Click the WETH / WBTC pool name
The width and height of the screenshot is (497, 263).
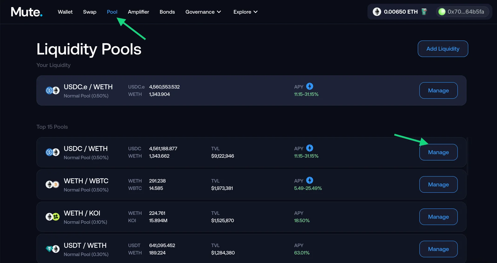click(x=86, y=181)
